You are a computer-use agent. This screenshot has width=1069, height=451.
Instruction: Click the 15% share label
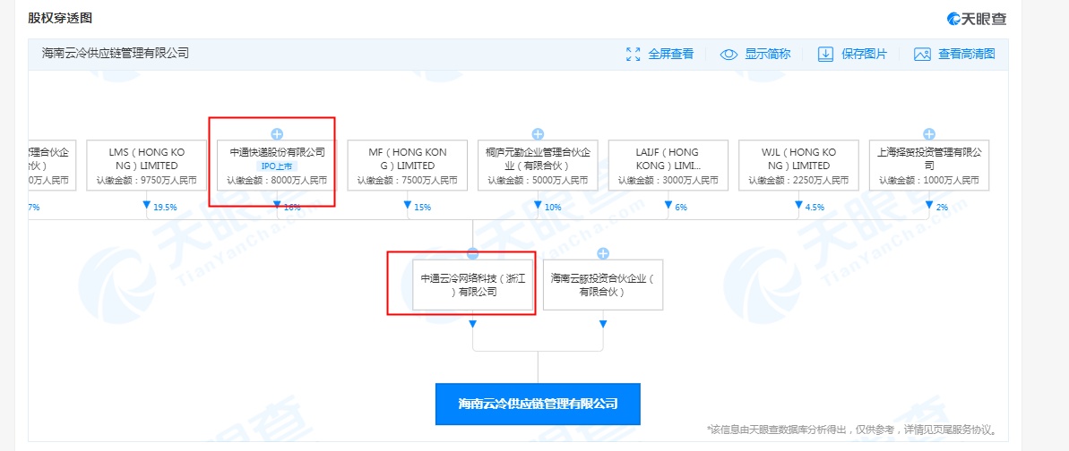point(423,207)
